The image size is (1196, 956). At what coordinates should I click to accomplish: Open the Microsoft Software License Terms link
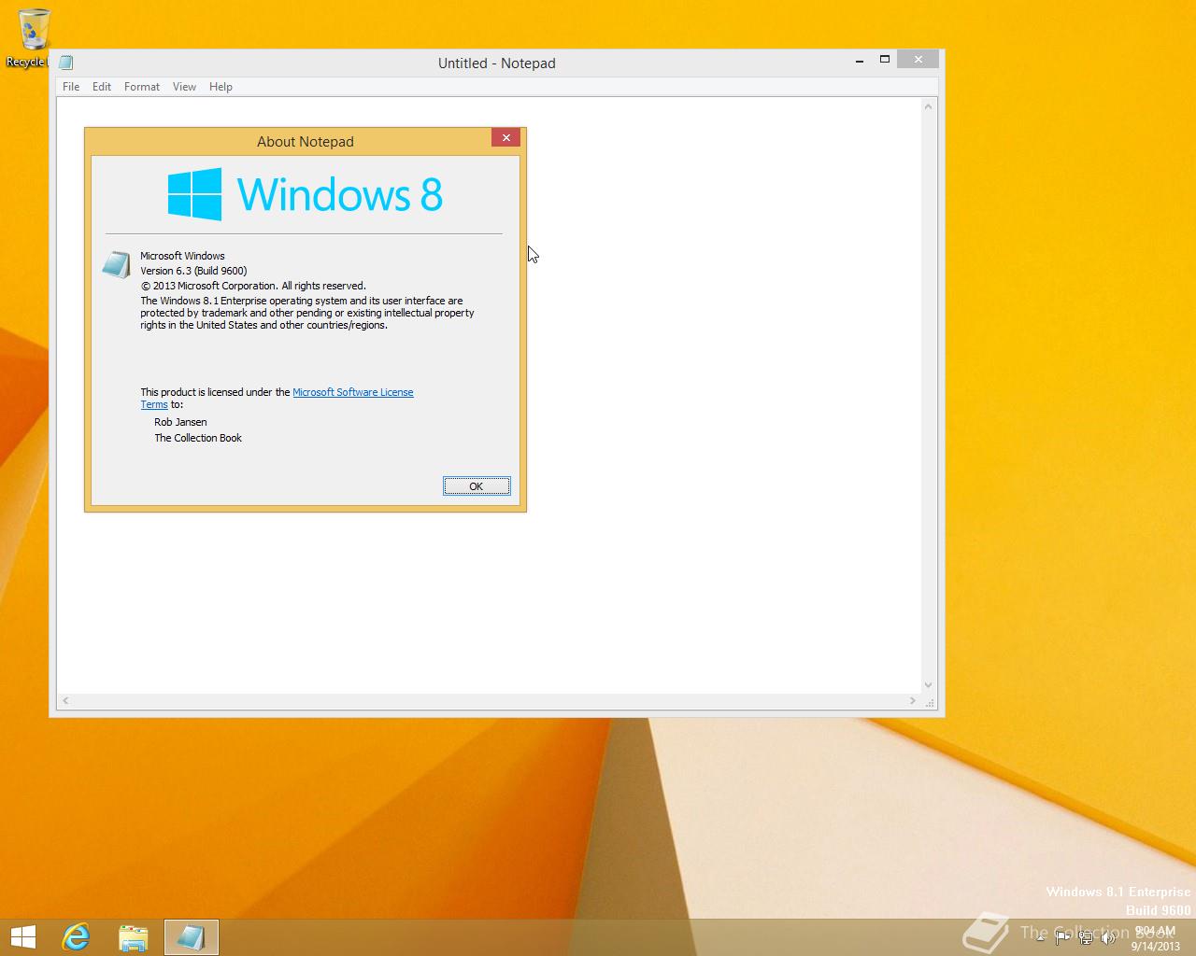coord(353,392)
